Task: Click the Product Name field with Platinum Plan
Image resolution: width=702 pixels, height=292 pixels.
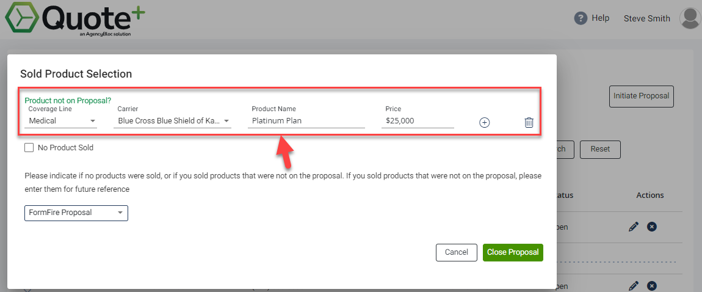Action: coord(306,121)
